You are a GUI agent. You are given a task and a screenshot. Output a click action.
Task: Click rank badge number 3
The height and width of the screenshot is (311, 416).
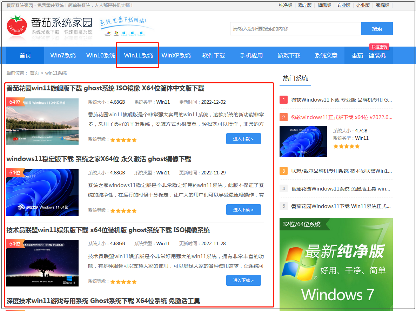click(x=284, y=171)
